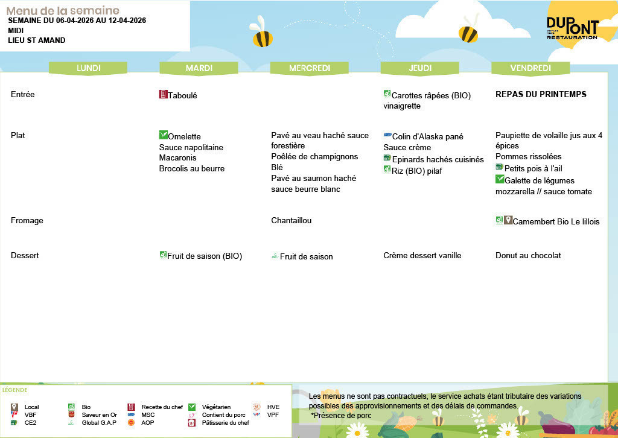Click the CE2 icon beside Epinards hachés cuisinés
Screen dimensions: 618x438
(387, 158)
